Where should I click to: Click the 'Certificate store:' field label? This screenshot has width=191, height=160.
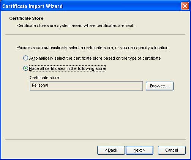(45, 78)
